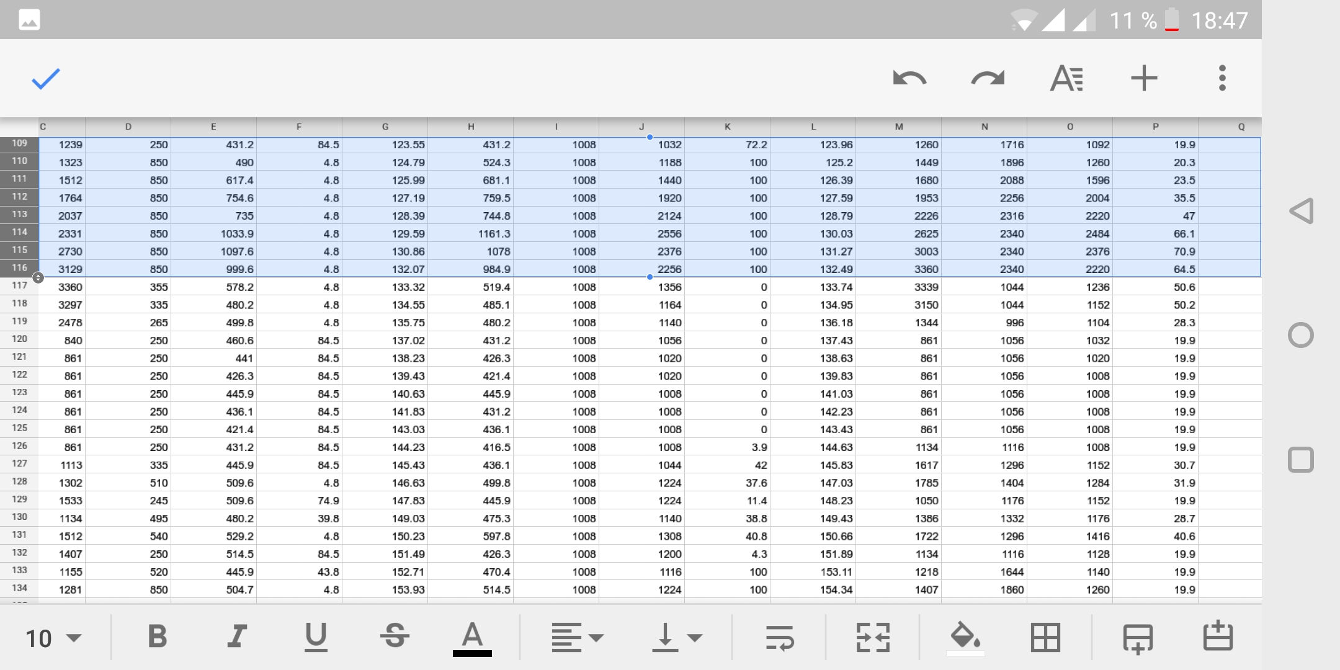Toggle italic formatting
Screen dimensions: 1340x670
coord(237,637)
